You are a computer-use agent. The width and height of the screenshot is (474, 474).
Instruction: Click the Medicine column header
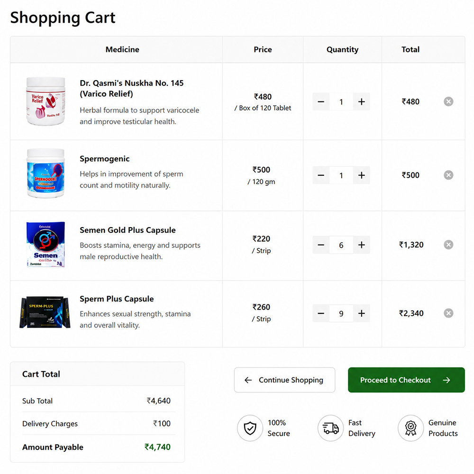tap(122, 50)
